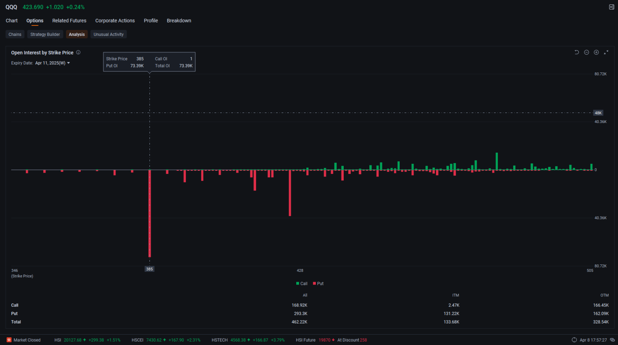Viewport: 618px width, 345px height.
Task: Click the At Discount 258 label
Action: tap(352, 340)
